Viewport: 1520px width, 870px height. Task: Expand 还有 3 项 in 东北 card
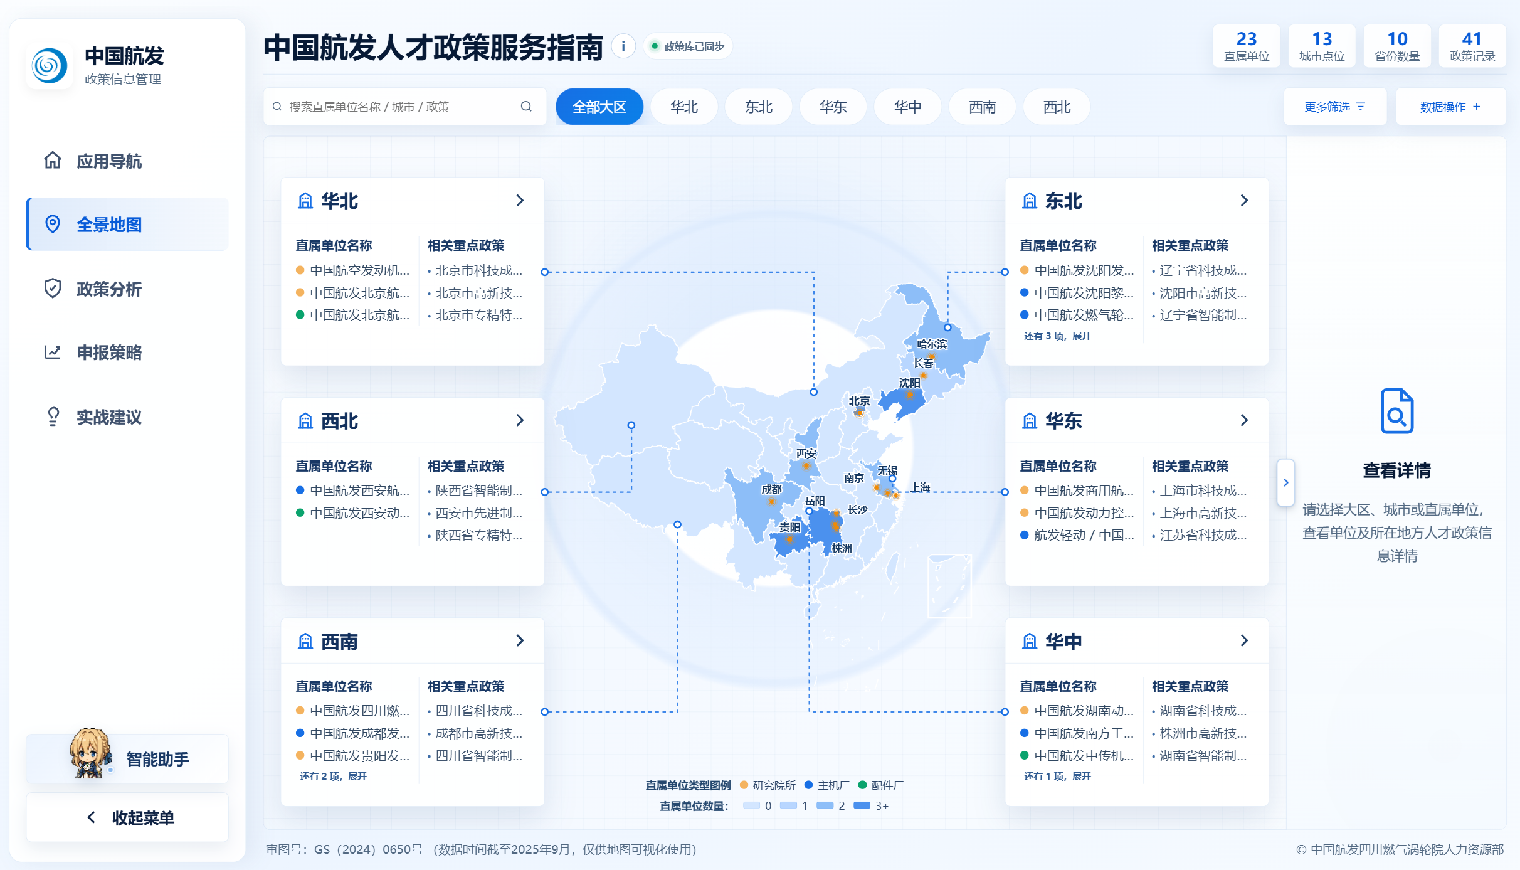(1057, 336)
